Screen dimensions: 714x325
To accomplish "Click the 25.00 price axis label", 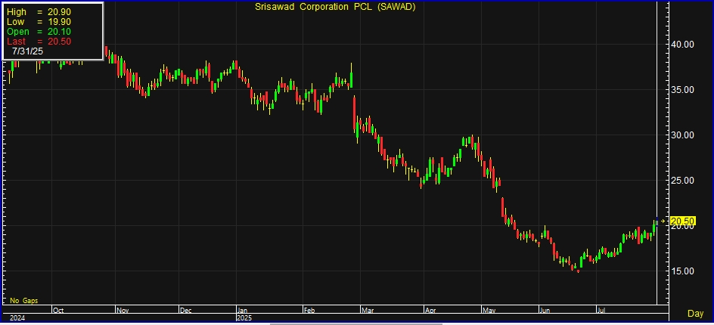I will 682,181.
